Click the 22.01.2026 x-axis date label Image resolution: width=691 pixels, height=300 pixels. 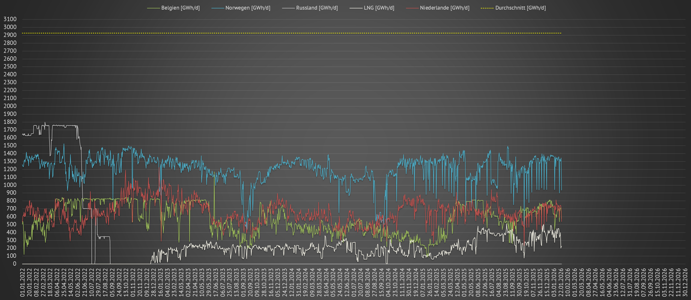pyautogui.click(x=561, y=282)
